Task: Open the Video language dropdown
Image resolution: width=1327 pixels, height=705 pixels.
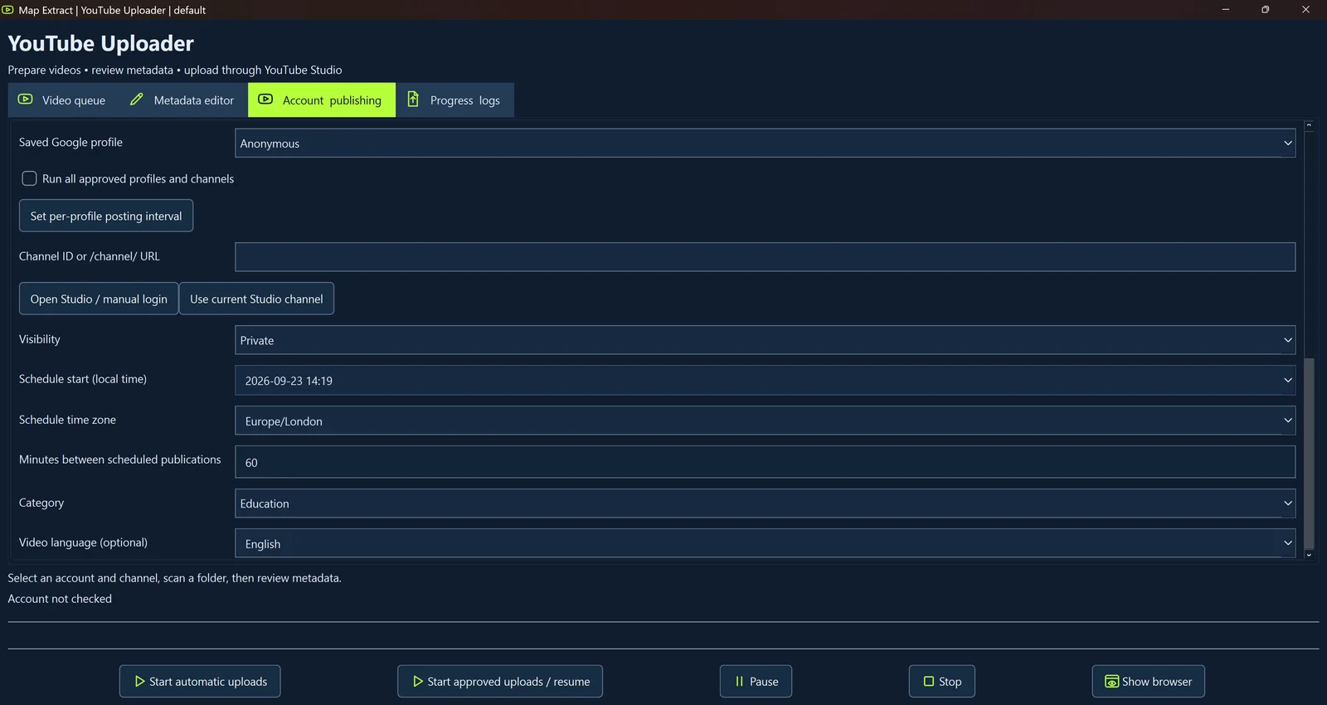Action: pyautogui.click(x=765, y=543)
